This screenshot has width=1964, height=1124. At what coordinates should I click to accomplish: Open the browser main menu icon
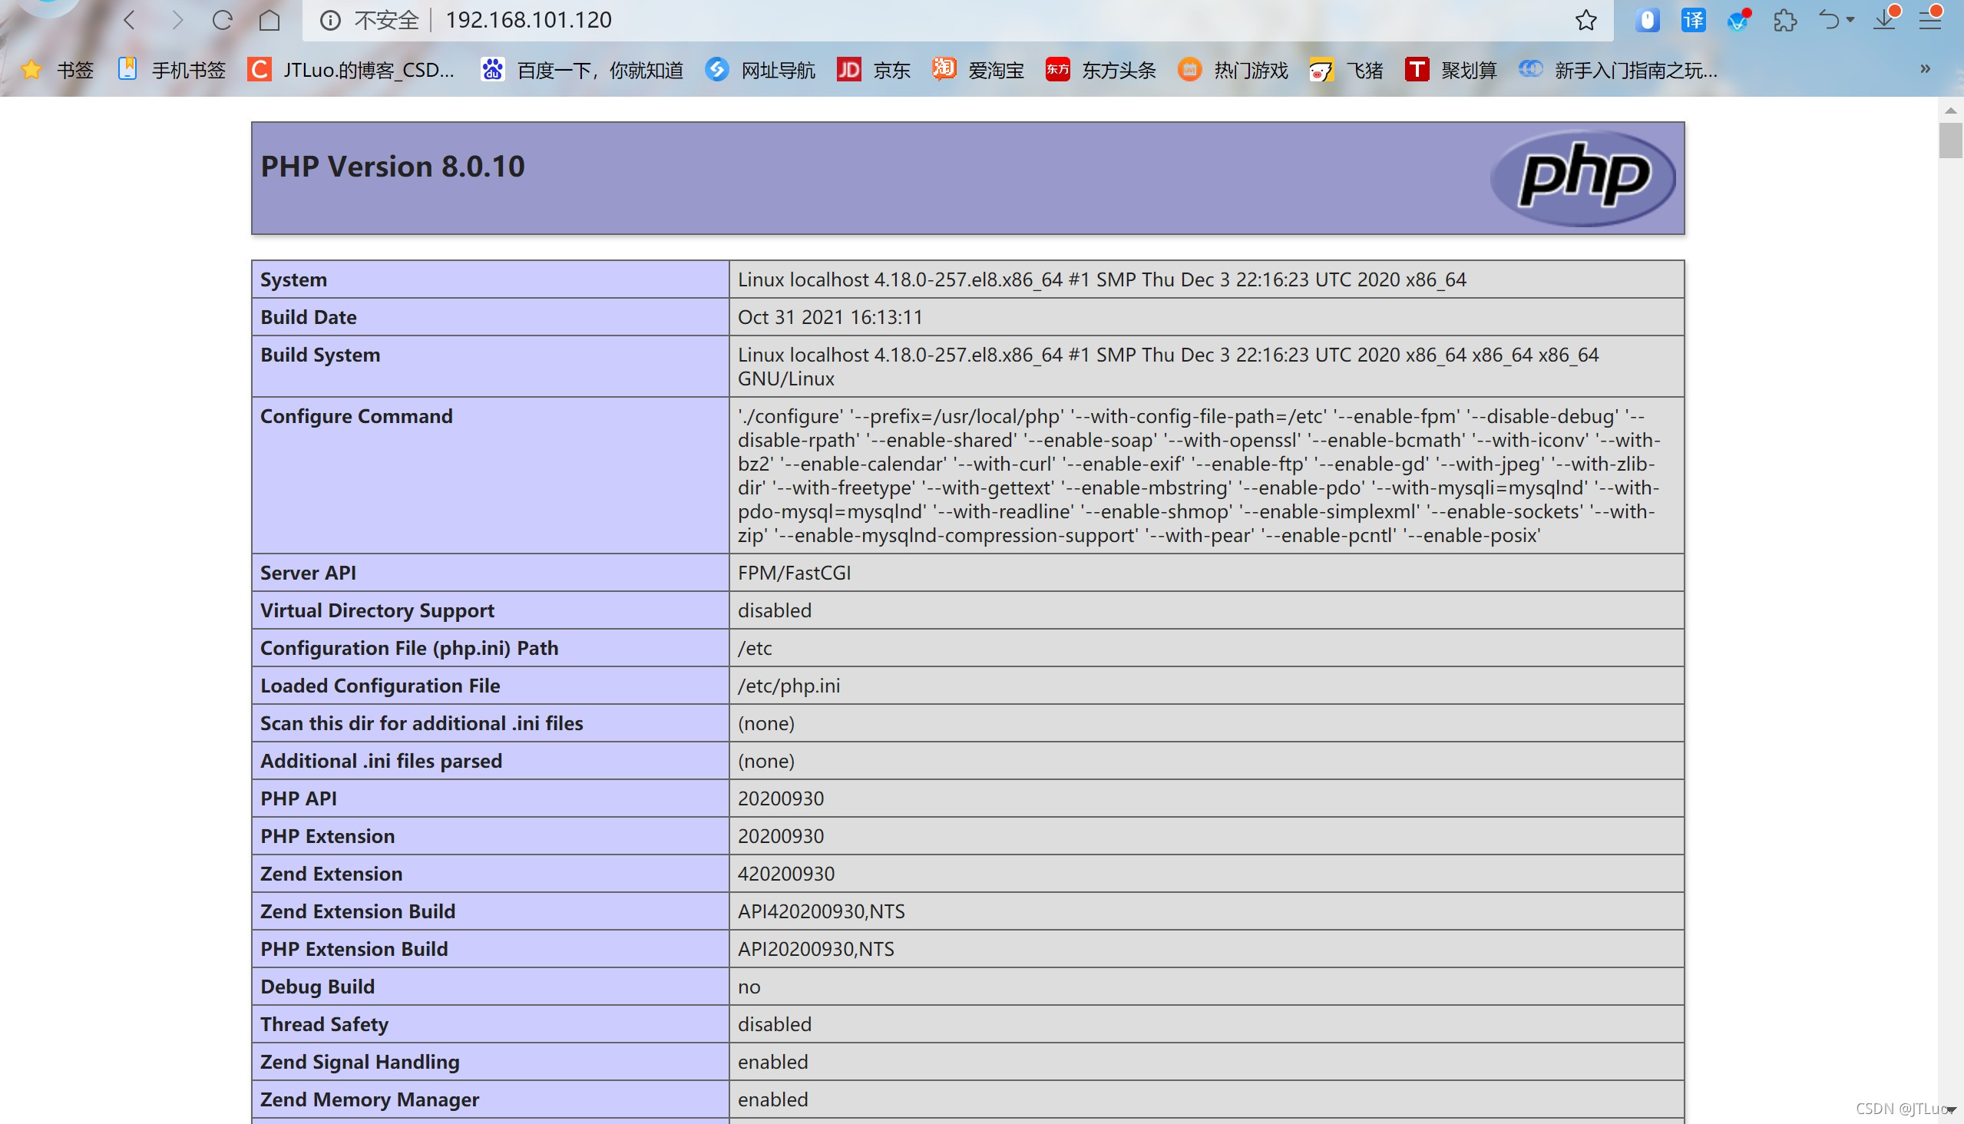point(1930,20)
